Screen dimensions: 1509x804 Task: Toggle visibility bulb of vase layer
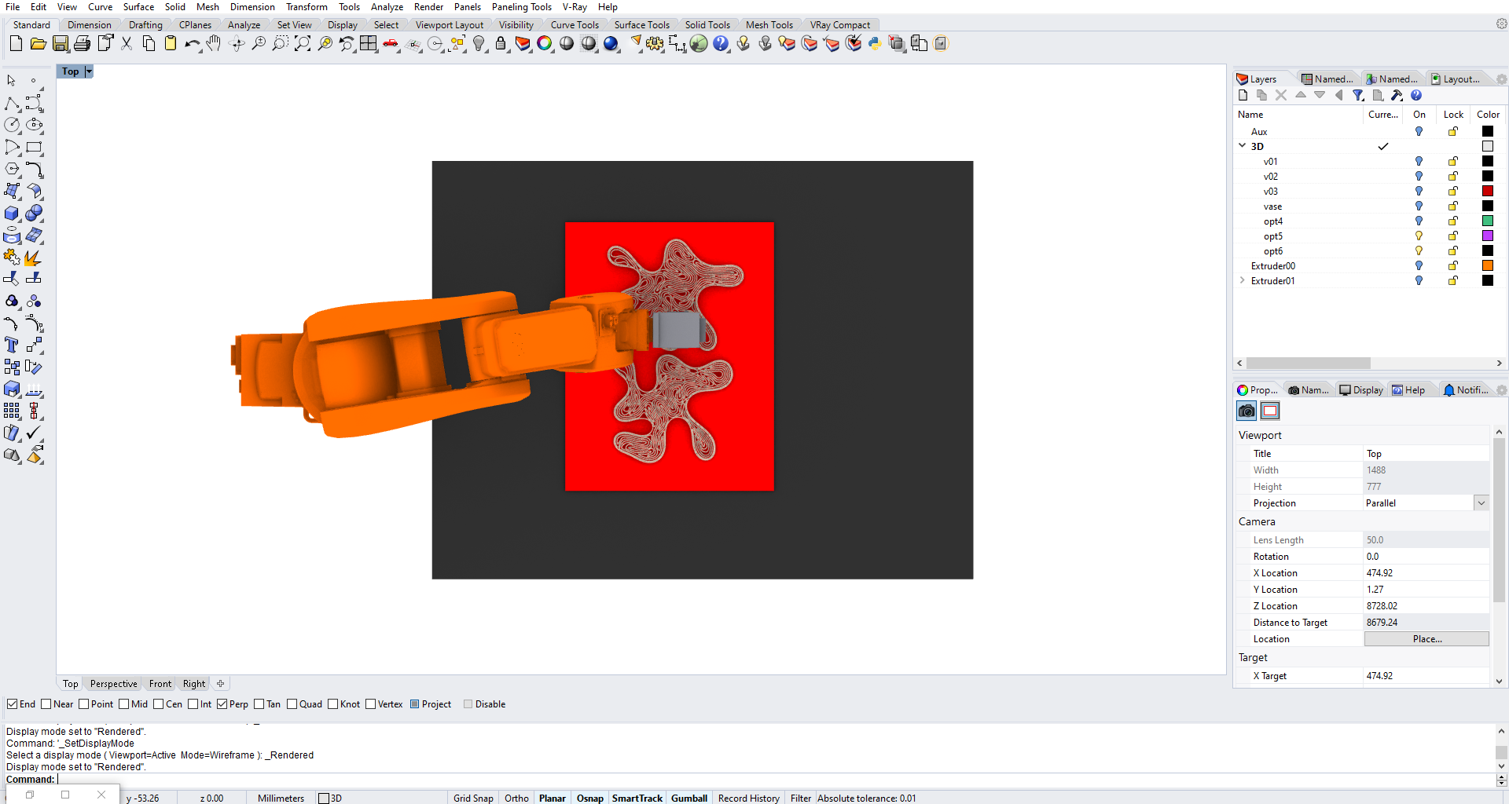(x=1419, y=206)
